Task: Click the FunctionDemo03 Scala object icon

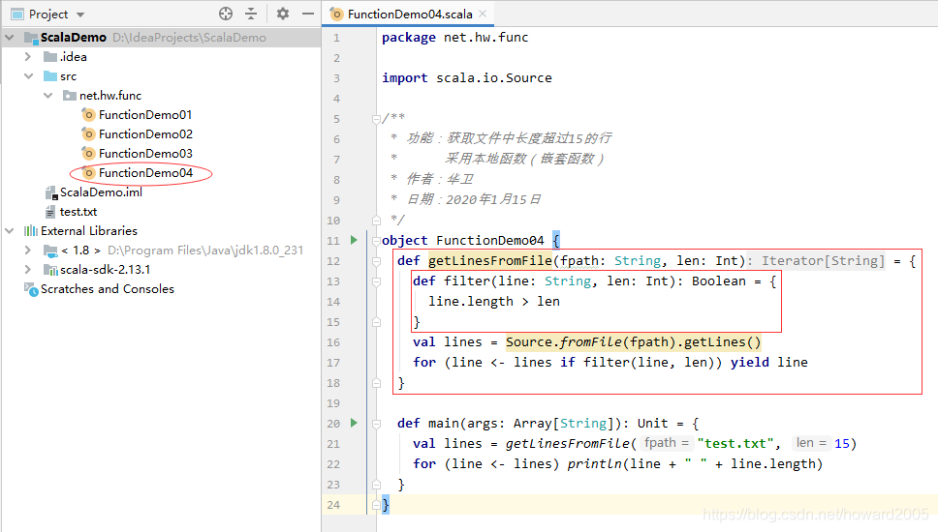Action: (88, 154)
